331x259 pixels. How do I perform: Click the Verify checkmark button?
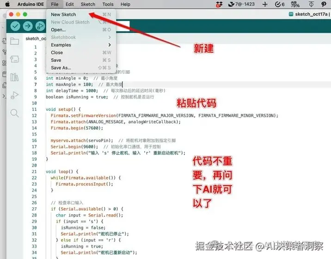point(15,26)
